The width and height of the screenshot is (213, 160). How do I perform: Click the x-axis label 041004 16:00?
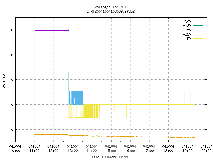pos(130,149)
